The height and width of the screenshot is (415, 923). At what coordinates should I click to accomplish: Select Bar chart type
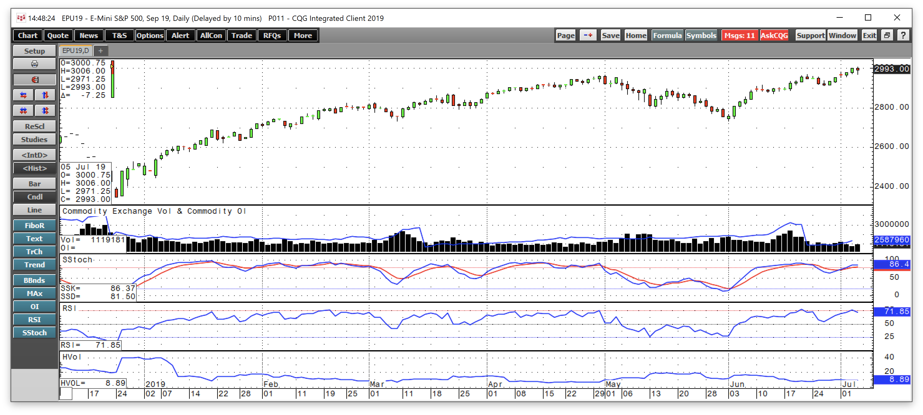(x=34, y=184)
